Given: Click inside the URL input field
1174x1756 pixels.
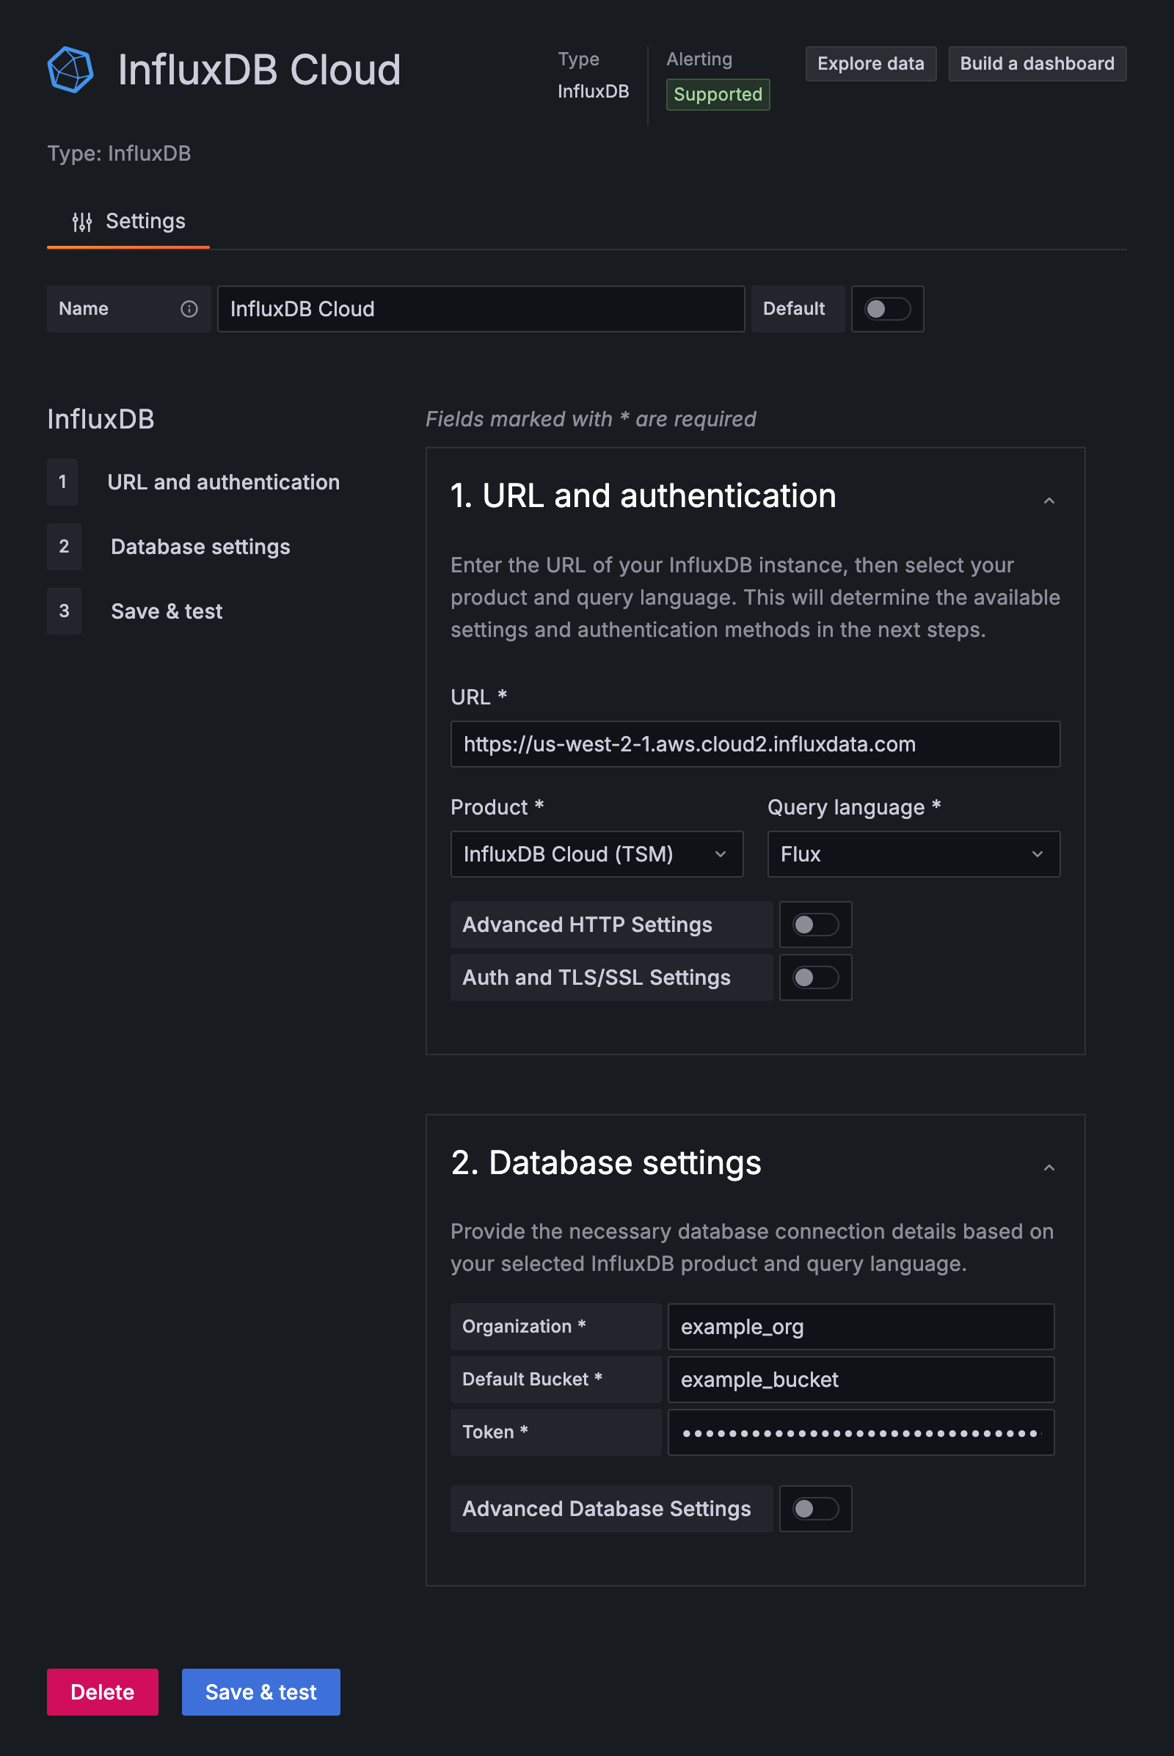Looking at the screenshot, I should click(x=755, y=743).
